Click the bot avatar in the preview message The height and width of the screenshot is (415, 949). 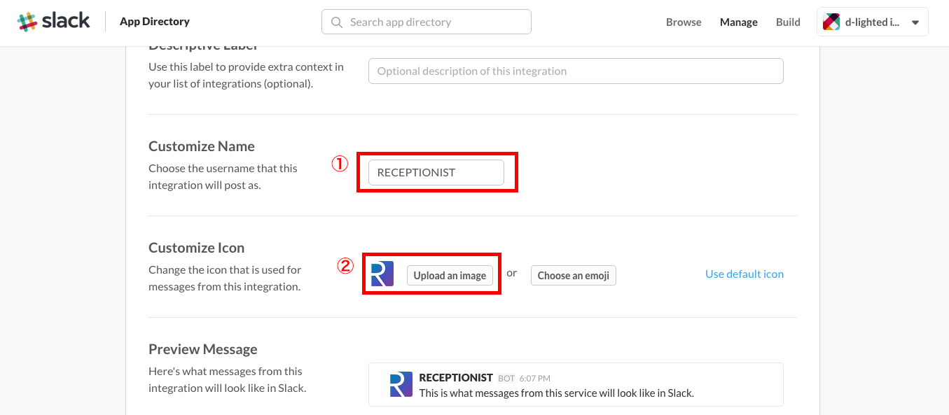tap(401, 386)
